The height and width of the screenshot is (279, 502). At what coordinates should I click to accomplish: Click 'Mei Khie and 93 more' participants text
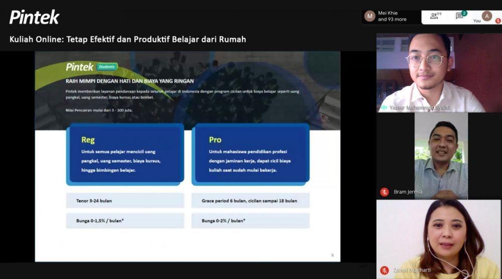(x=392, y=16)
